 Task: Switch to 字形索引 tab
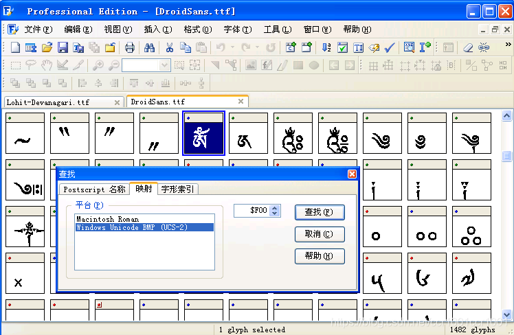178,189
